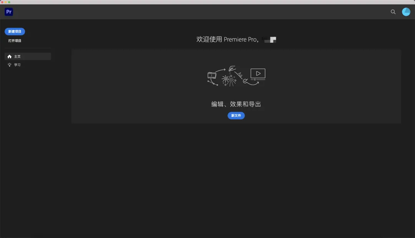
Task: Click the 主页 home icon
Action: click(x=10, y=57)
